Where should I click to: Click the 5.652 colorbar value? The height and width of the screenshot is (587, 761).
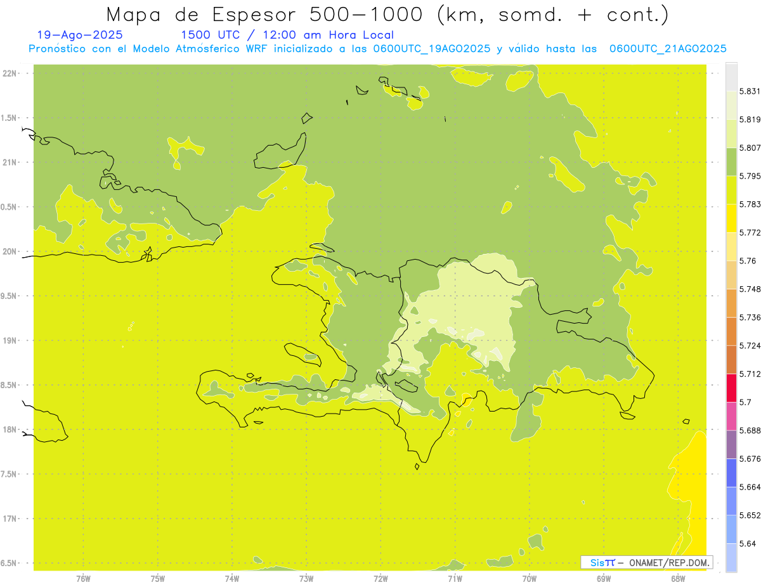click(x=751, y=515)
